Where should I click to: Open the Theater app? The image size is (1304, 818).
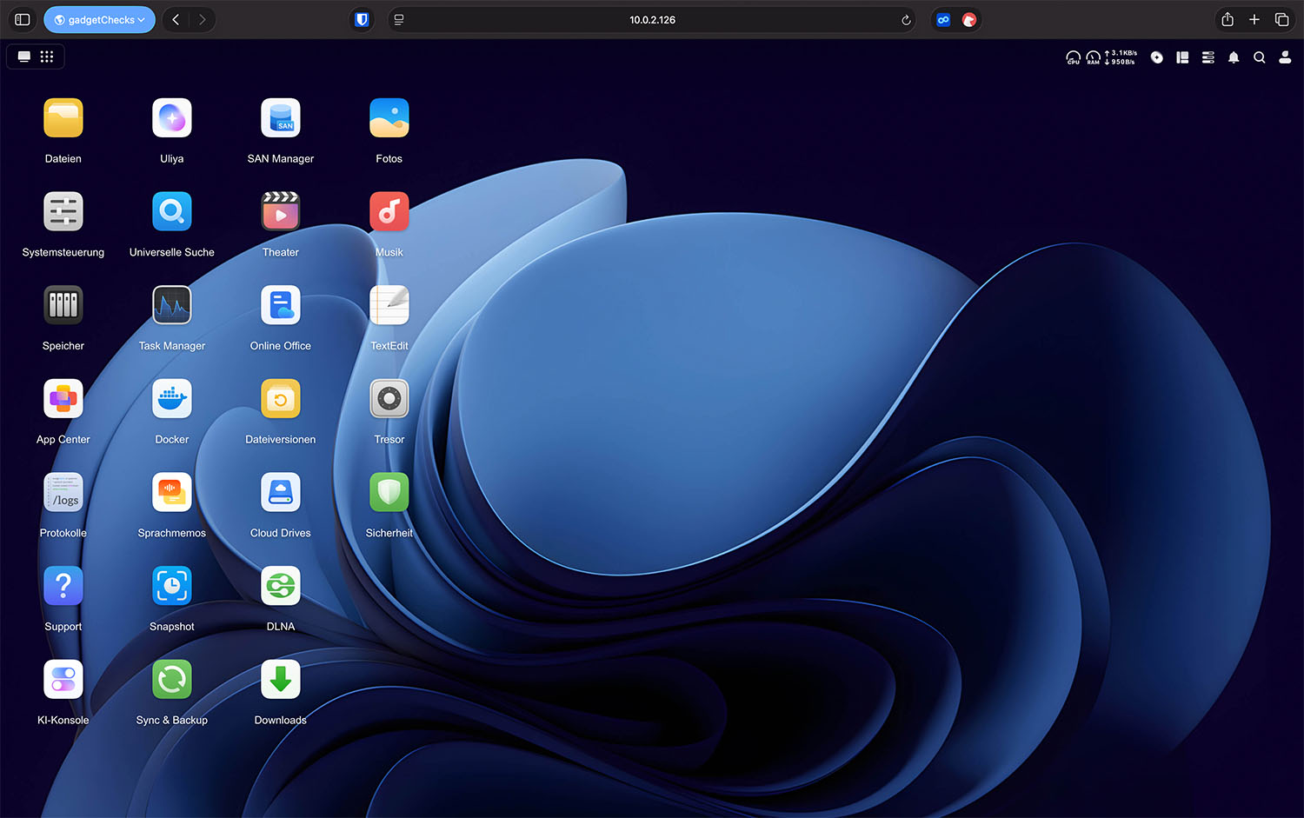(280, 213)
